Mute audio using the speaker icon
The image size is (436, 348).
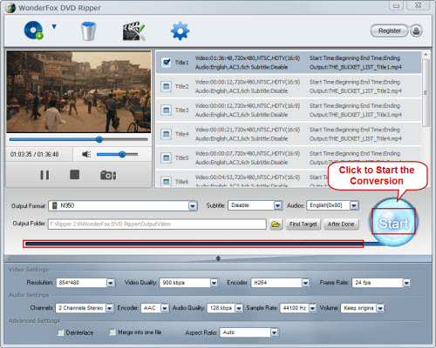pos(86,154)
